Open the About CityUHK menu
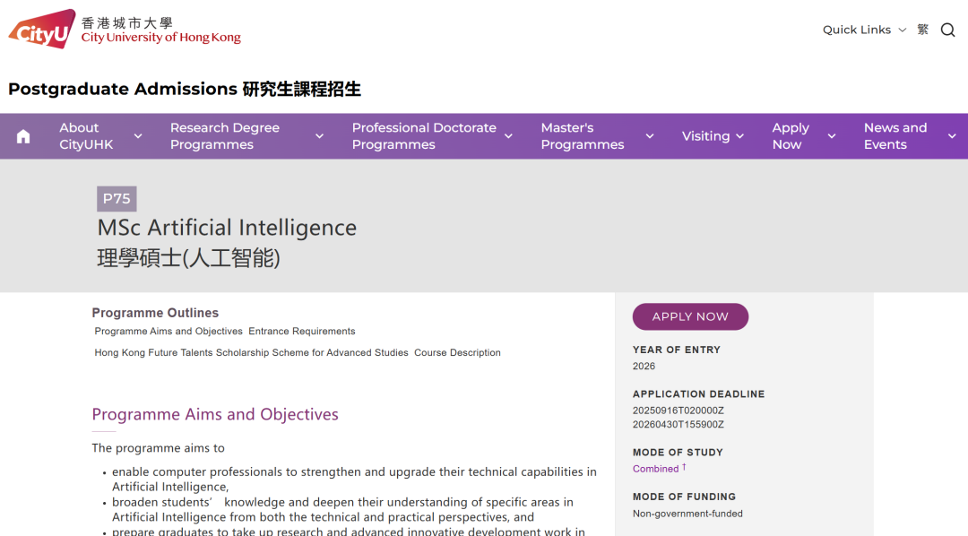 click(86, 136)
